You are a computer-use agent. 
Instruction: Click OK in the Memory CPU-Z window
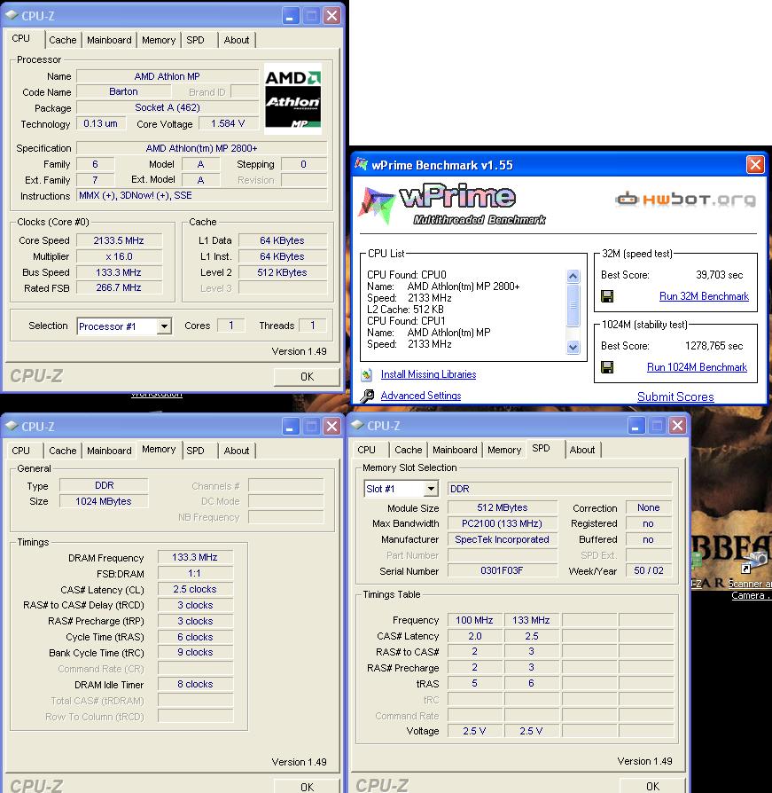[307, 787]
